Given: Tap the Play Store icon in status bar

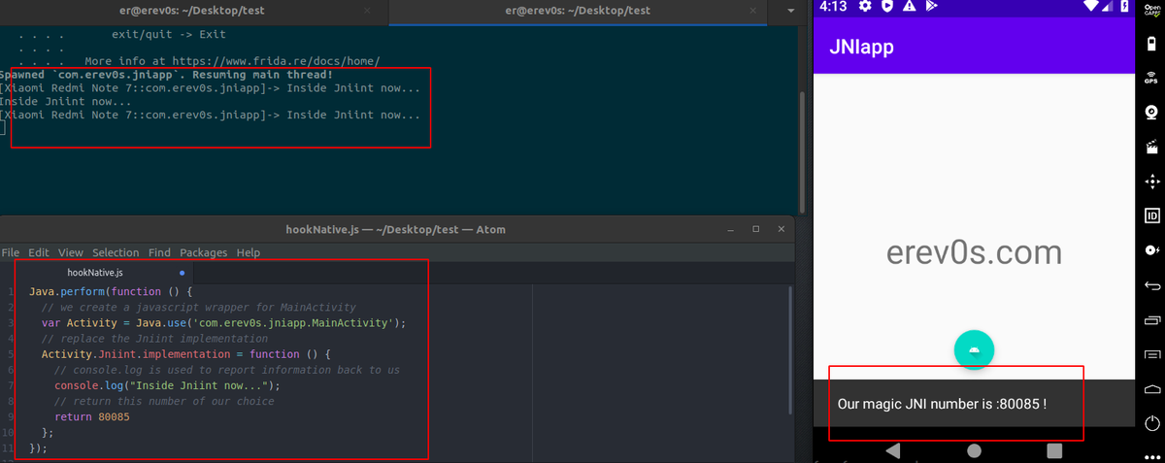Looking at the screenshot, I should [932, 6].
